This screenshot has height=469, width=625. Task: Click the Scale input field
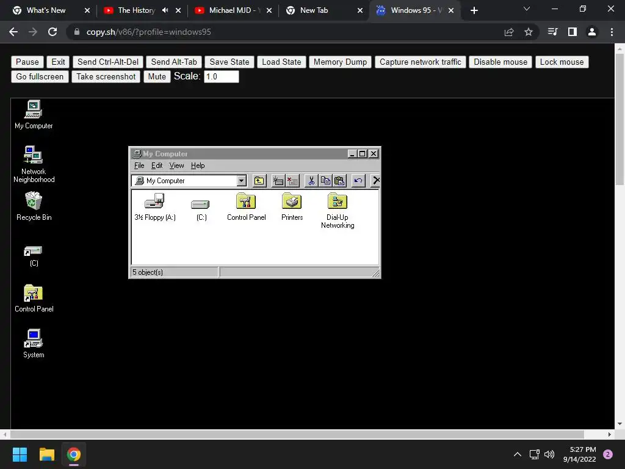click(x=221, y=76)
